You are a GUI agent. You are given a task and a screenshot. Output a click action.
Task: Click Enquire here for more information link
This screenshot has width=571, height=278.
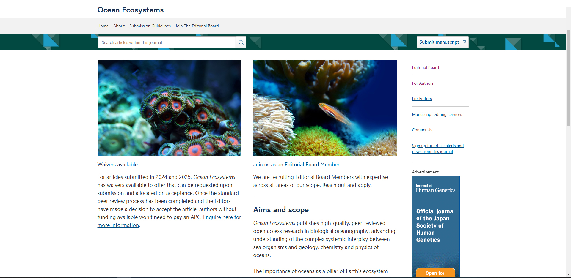222,217
